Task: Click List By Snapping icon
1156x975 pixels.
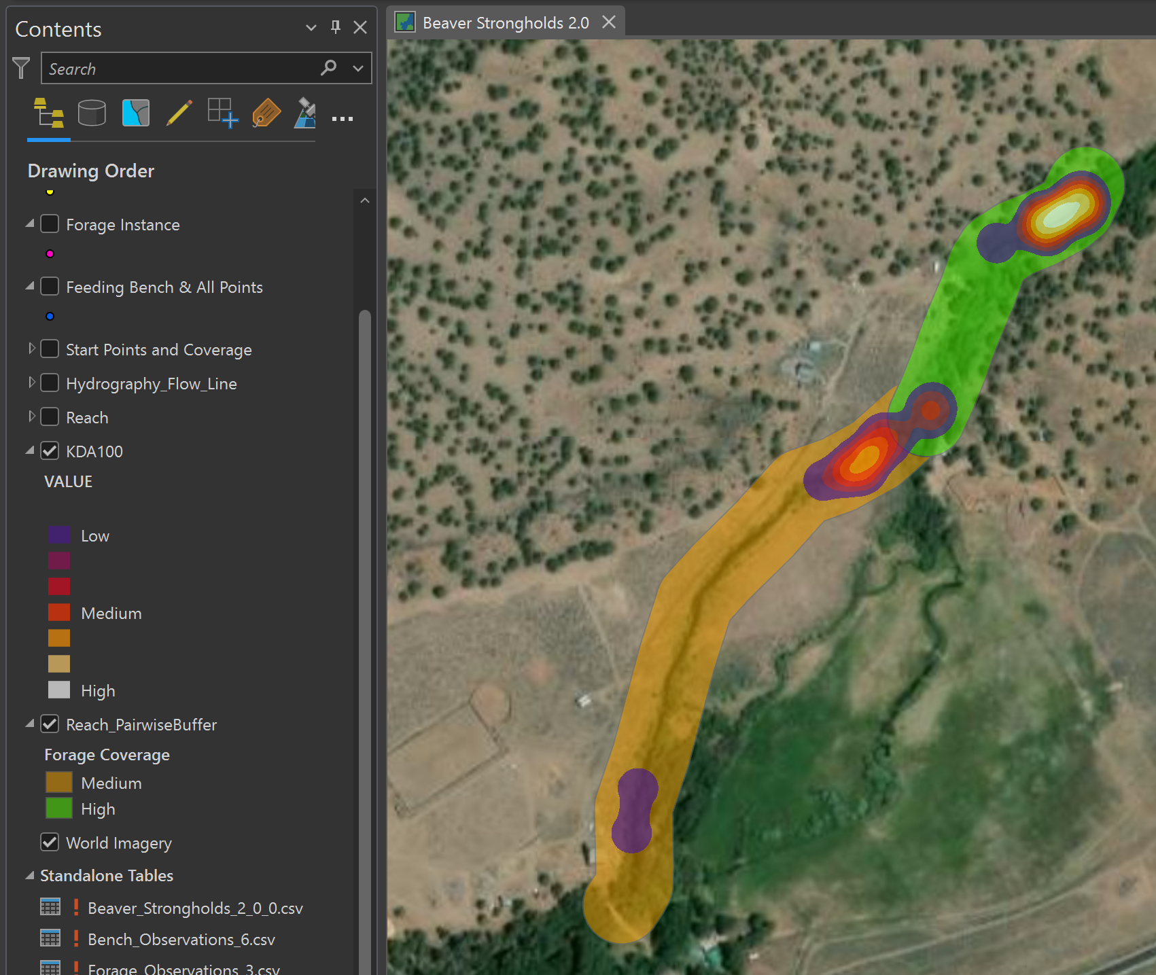Action: pos(222,113)
